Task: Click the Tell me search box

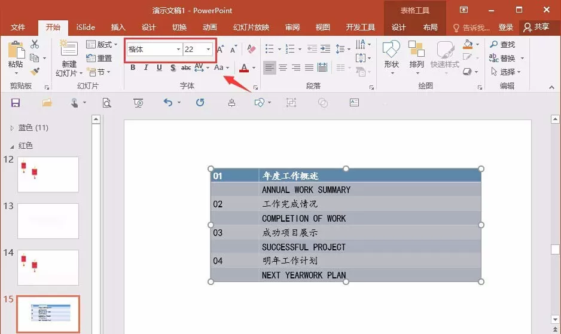Action: 471,27
